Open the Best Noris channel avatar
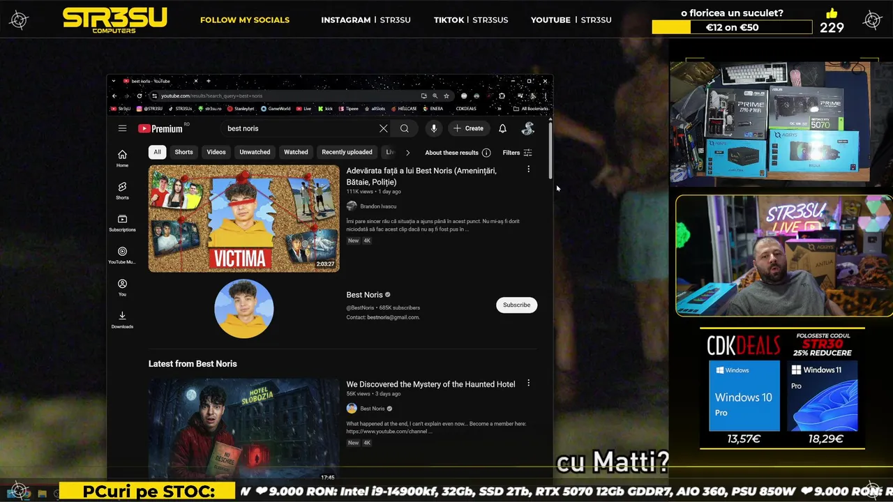893x502 pixels. click(x=243, y=308)
